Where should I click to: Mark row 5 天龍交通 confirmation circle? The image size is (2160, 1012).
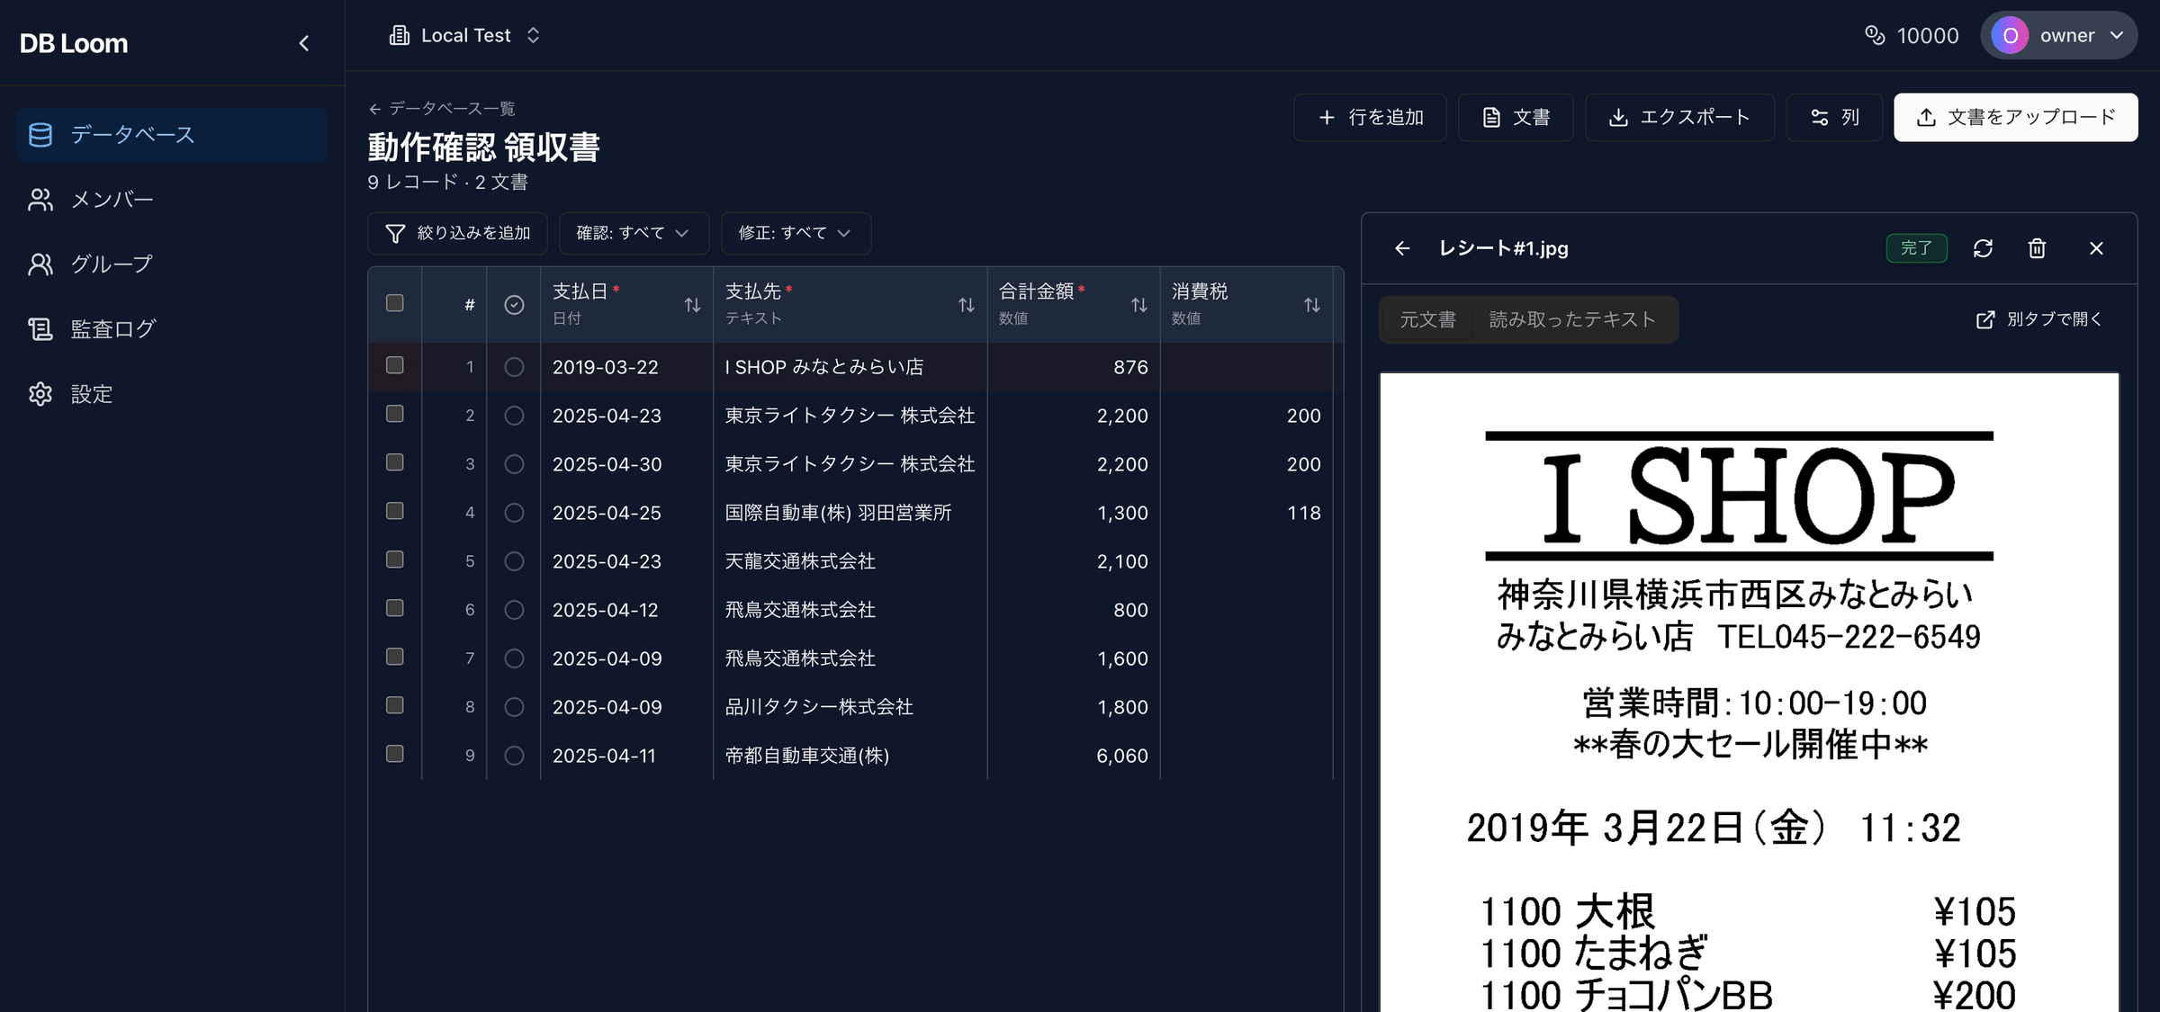coord(514,561)
